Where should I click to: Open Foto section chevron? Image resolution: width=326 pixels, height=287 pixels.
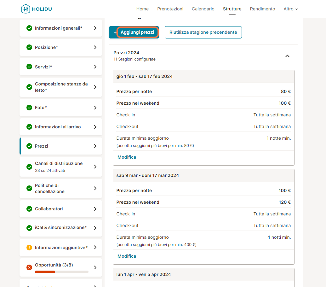[x=95, y=108]
